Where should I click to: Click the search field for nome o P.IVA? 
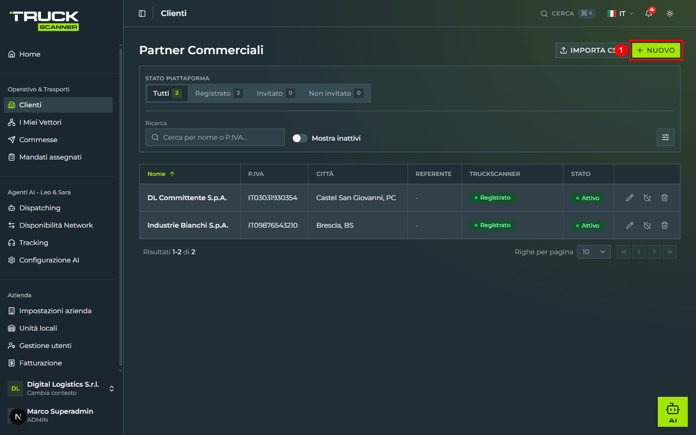(215, 137)
